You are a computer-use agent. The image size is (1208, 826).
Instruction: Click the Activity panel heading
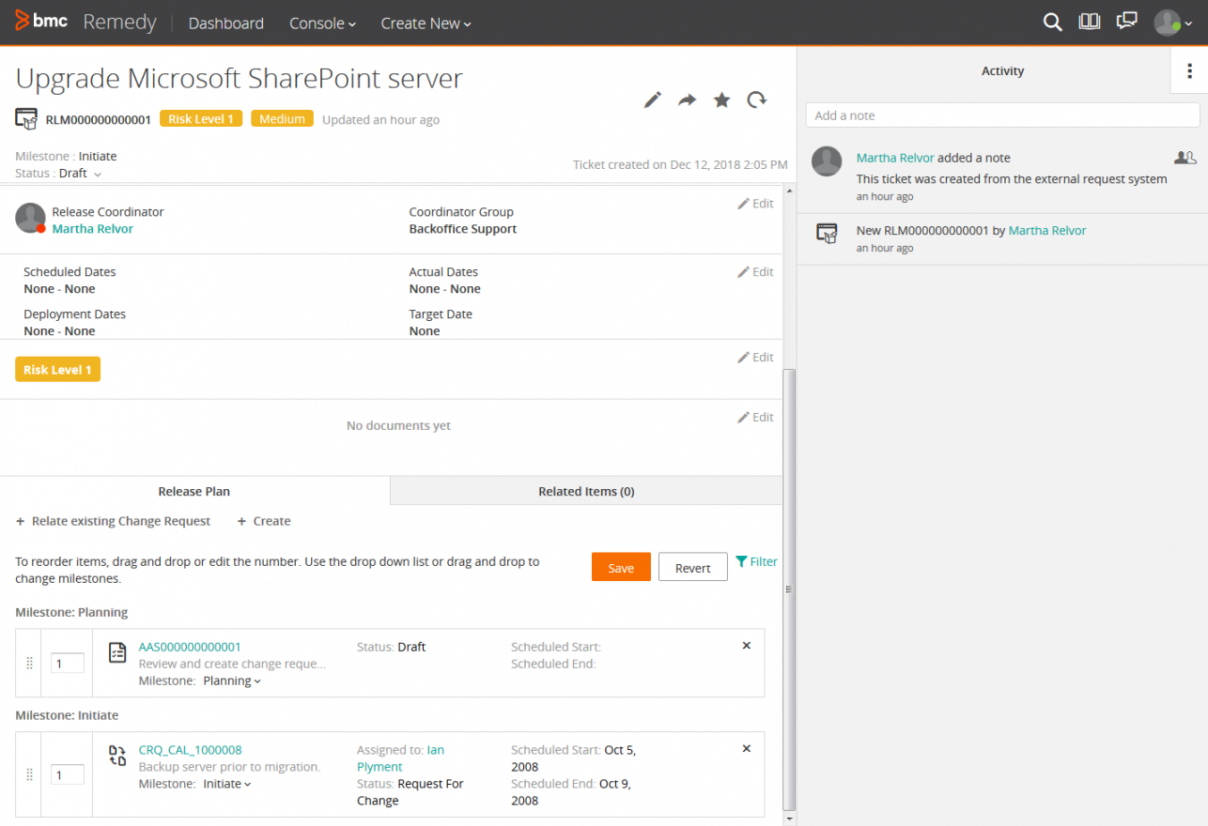pyautogui.click(x=1002, y=71)
